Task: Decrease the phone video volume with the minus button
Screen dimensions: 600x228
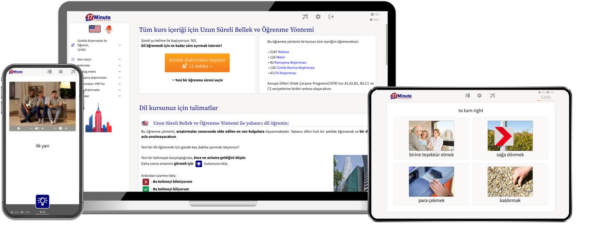Action: 31,128
